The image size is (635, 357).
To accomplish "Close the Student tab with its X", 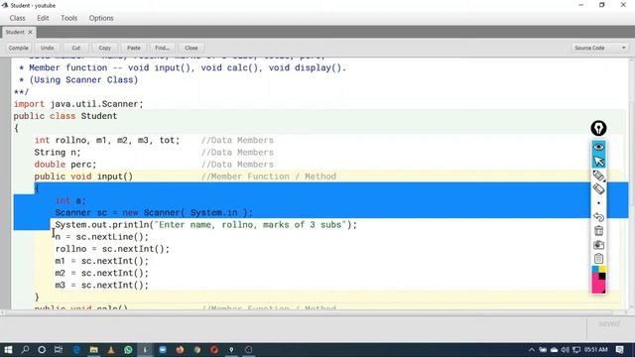I will click(30, 32).
